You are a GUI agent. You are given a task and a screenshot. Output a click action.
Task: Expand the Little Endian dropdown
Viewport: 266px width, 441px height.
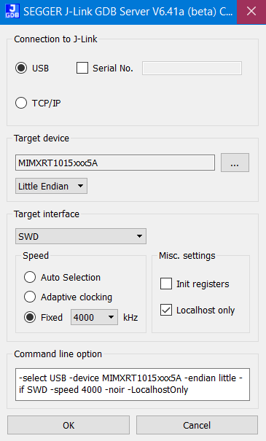(x=51, y=186)
